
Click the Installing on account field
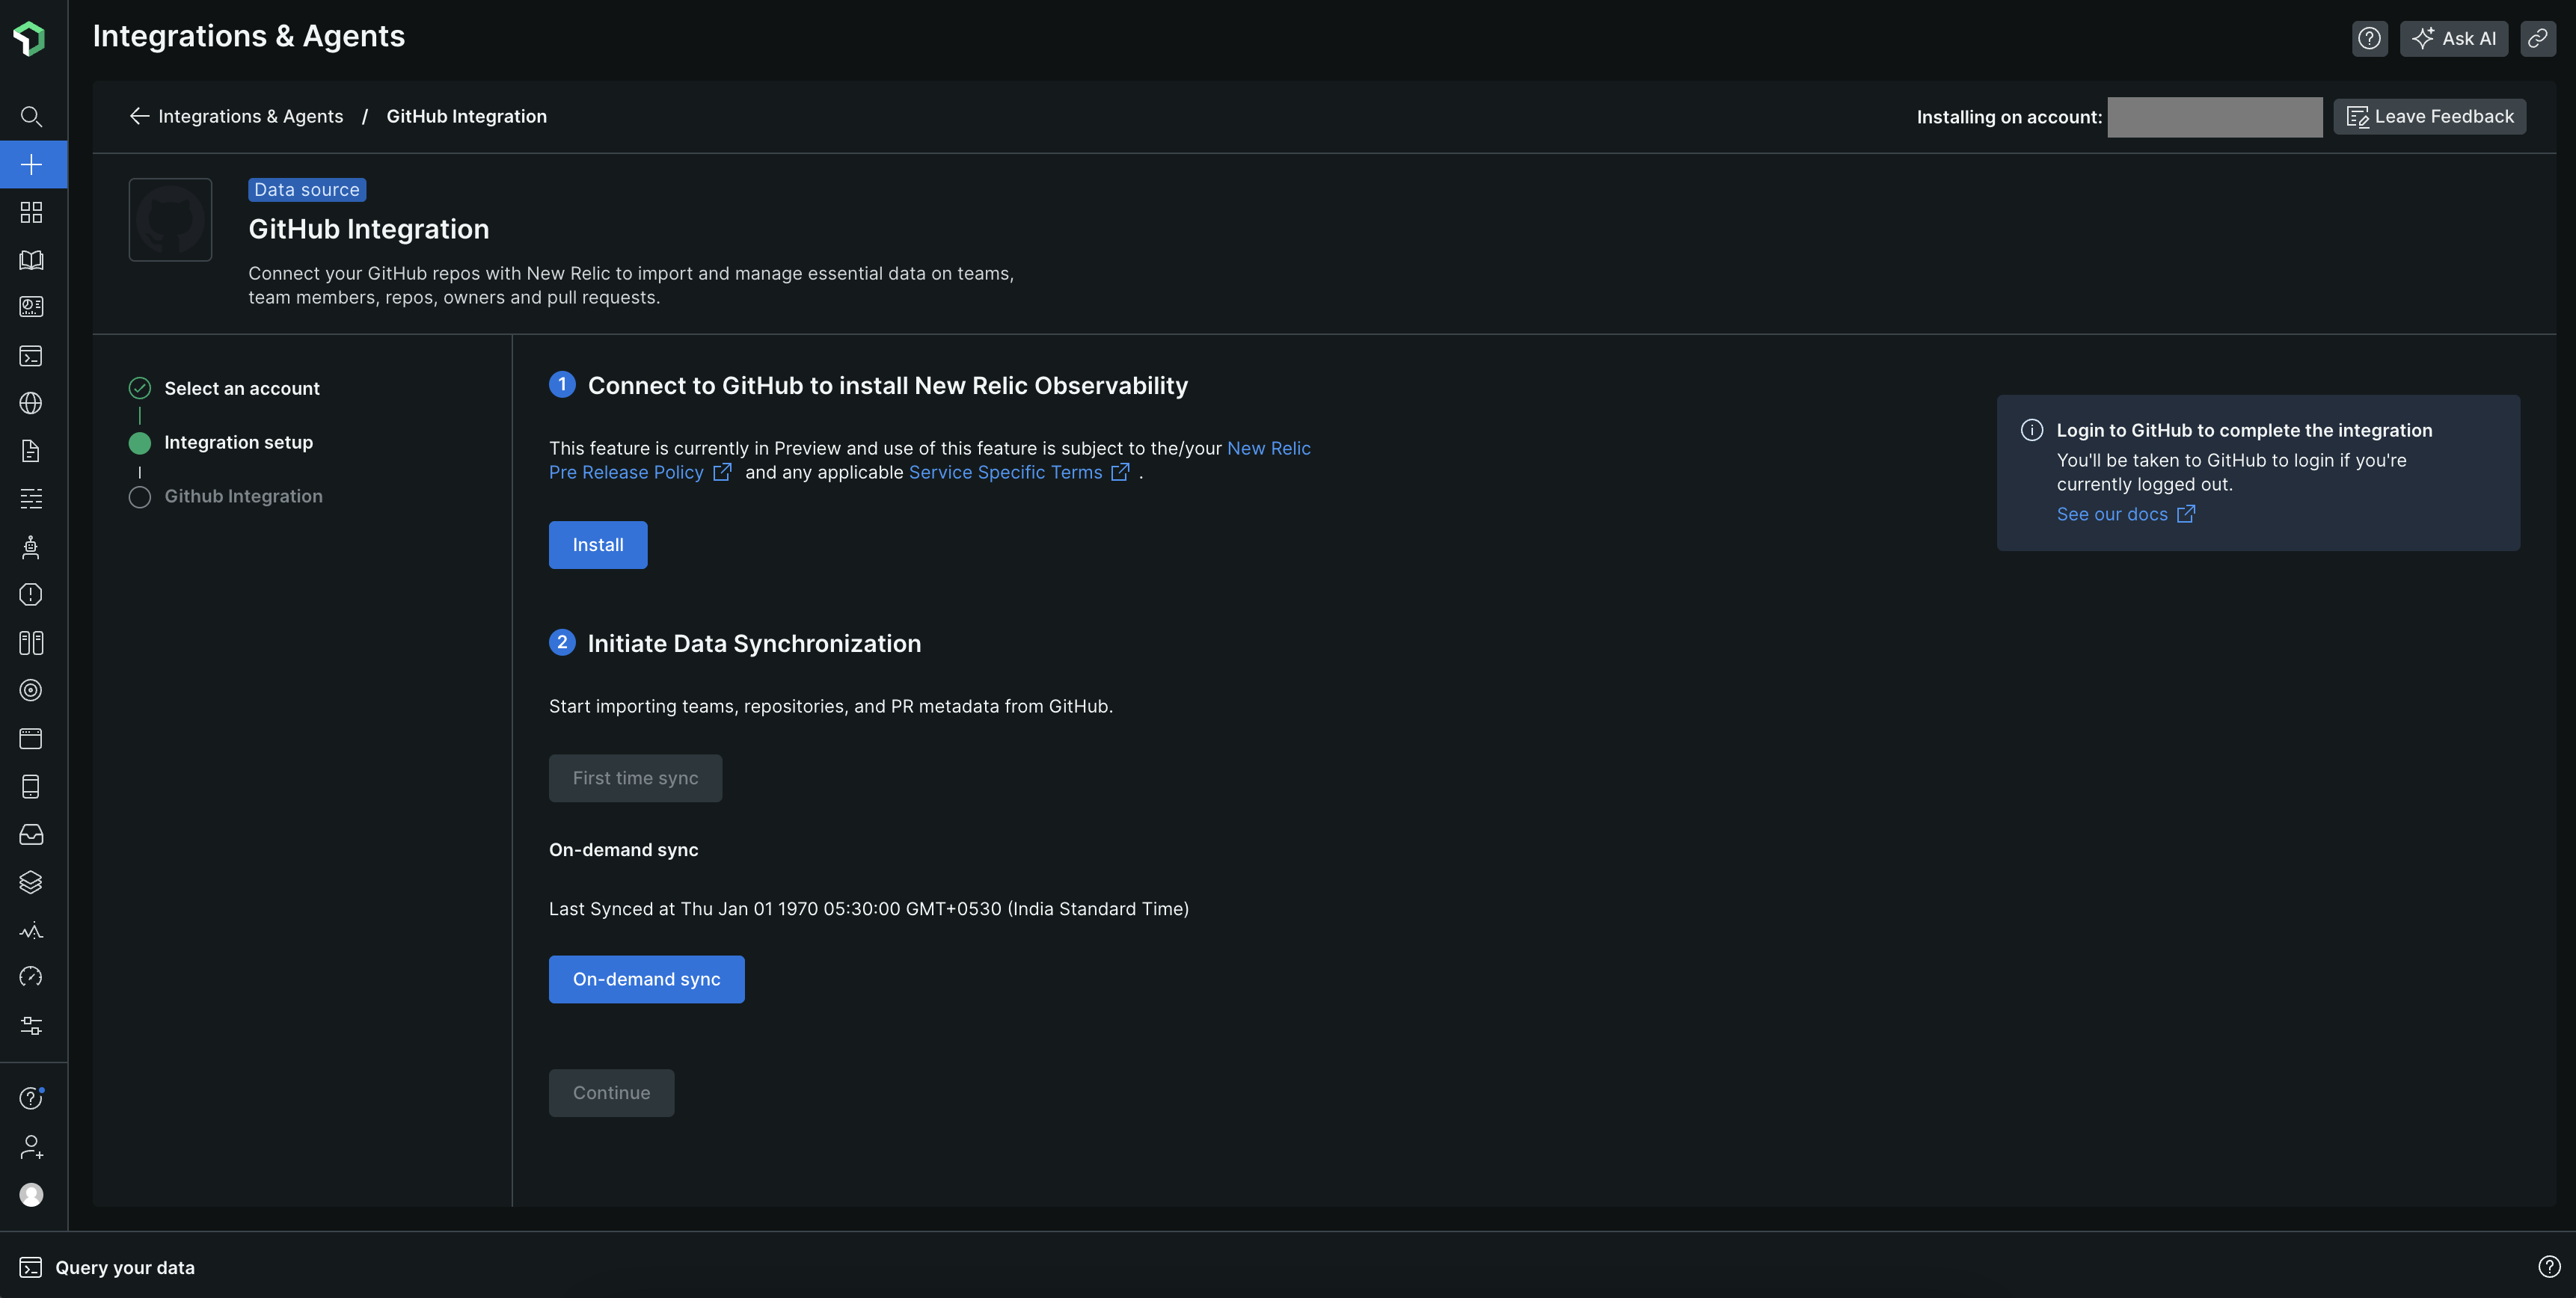(x=2215, y=117)
